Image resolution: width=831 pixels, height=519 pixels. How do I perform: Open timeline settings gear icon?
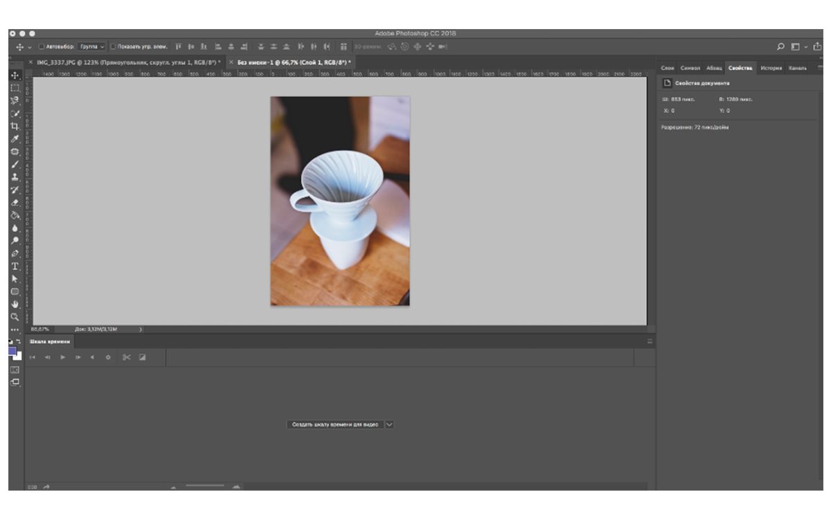[107, 357]
